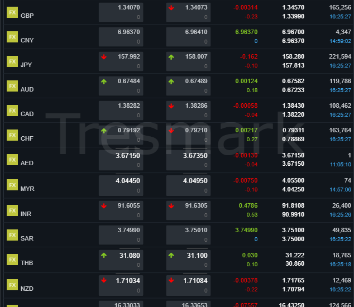
Task: Click the FX icon beside AED
Action: click(x=12, y=160)
